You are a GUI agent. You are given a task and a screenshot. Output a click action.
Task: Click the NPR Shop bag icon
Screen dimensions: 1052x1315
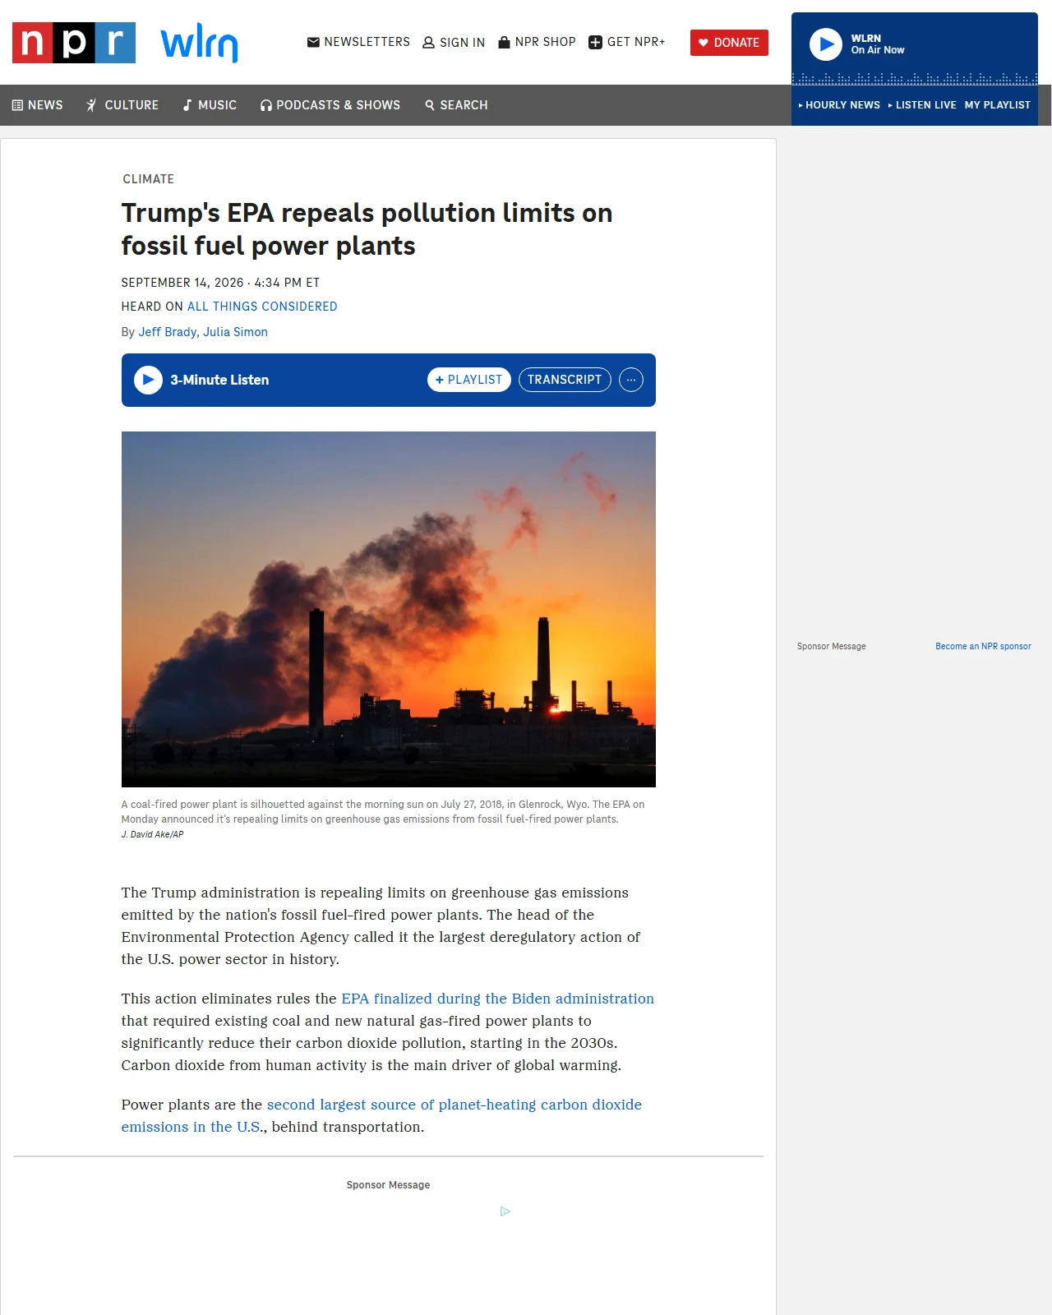(505, 42)
